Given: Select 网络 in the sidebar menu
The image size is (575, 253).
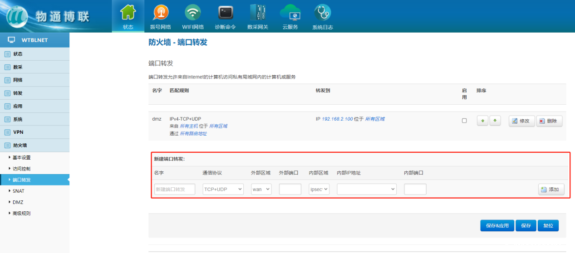Looking at the screenshot, I should pyautogui.click(x=18, y=80).
